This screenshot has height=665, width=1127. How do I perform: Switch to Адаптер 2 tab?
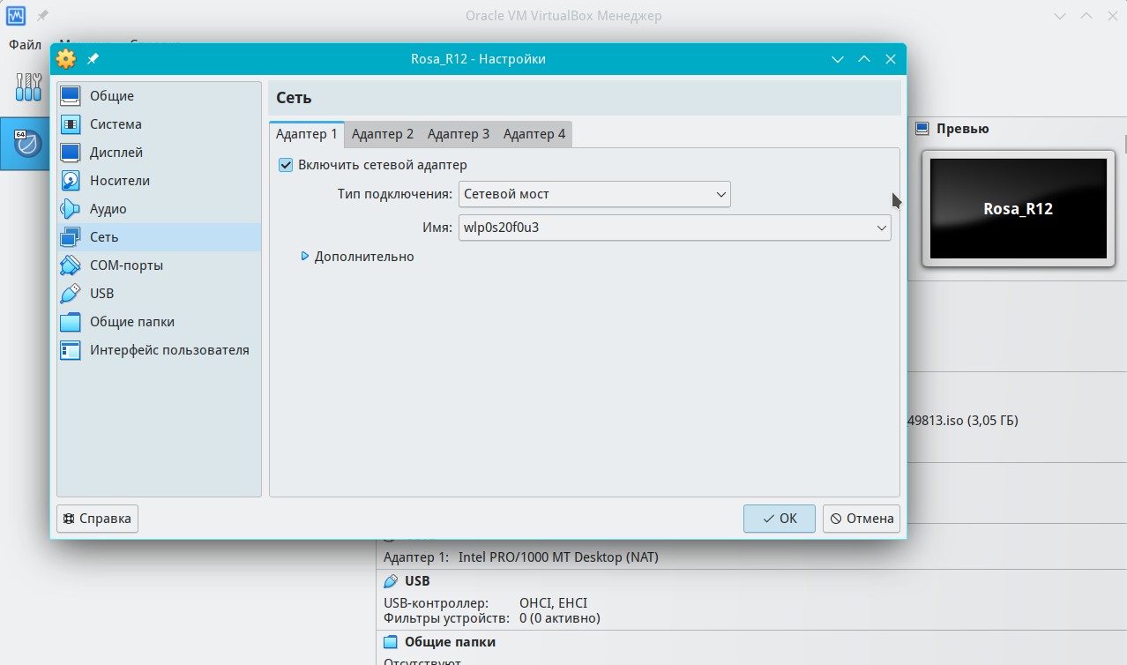pos(383,134)
